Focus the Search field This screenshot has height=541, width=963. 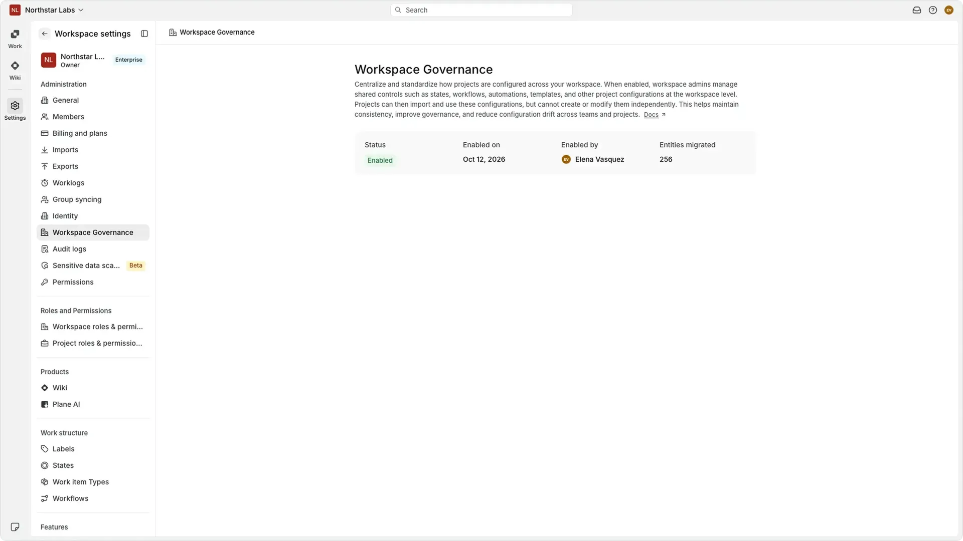(x=481, y=10)
